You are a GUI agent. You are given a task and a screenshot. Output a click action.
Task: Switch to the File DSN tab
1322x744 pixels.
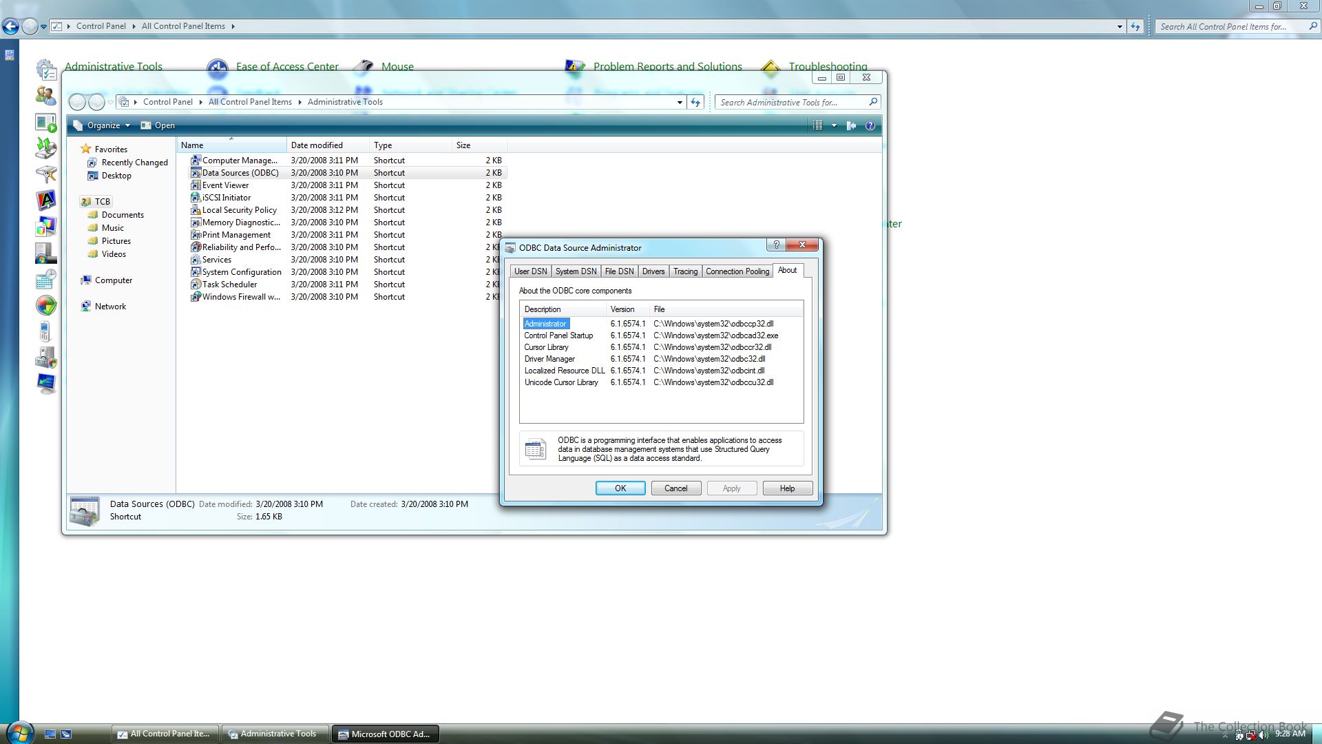(619, 271)
